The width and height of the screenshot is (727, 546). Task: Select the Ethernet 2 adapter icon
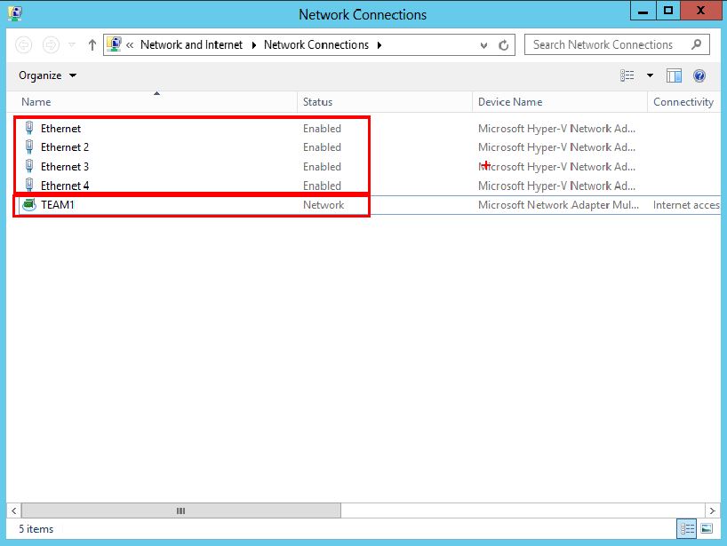pos(29,147)
